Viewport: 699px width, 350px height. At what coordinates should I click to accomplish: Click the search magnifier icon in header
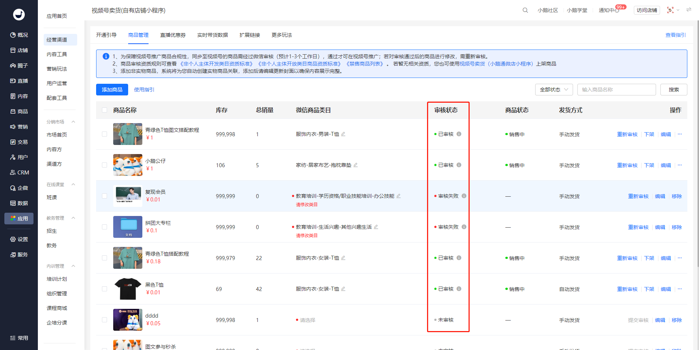pyautogui.click(x=525, y=10)
